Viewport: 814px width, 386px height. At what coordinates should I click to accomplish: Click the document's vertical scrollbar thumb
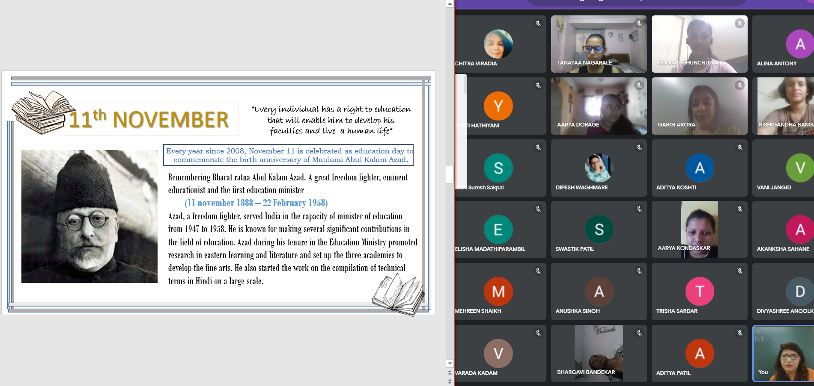(x=450, y=174)
